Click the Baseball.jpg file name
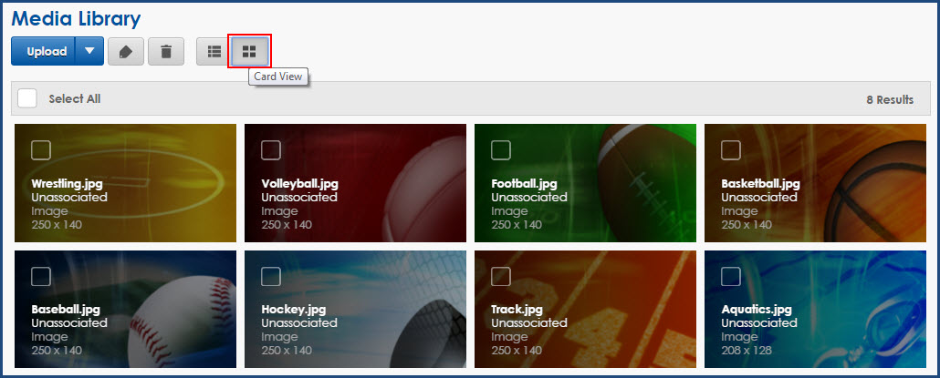The width and height of the screenshot is (940, 378). point(66,309)
